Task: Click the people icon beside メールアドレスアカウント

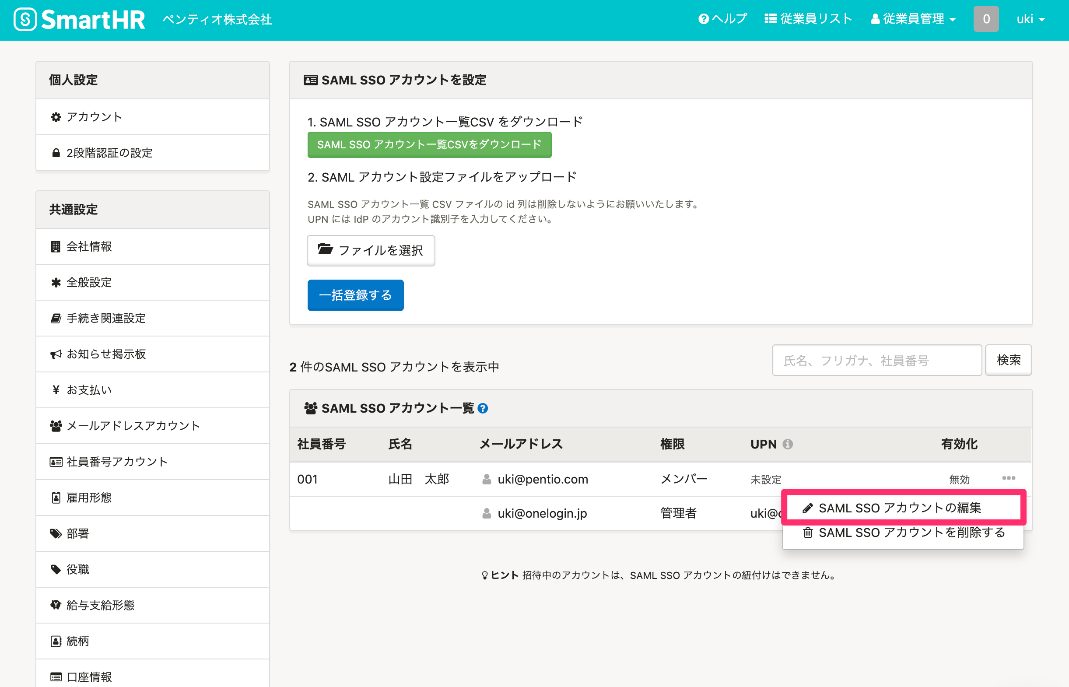Action: tap(56, 426)
